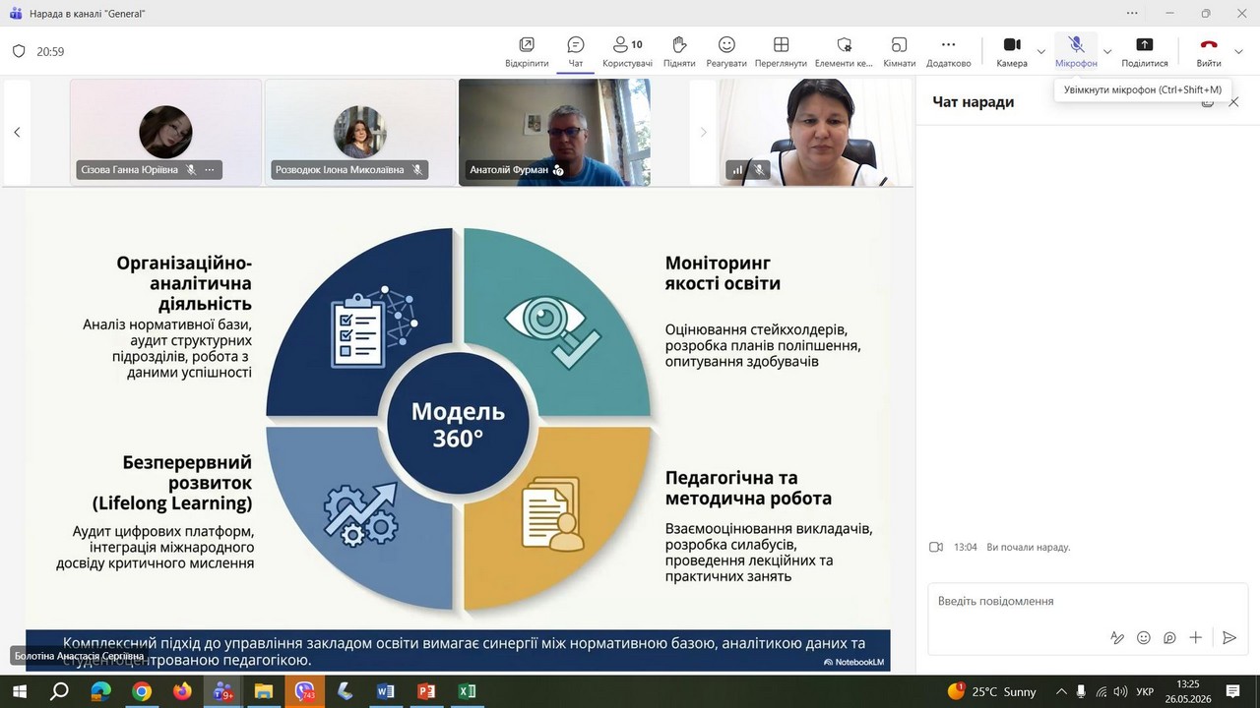Open emoji picker in chat compose box
Viewport: 1260px width, 708px height.
(1143, 637)
